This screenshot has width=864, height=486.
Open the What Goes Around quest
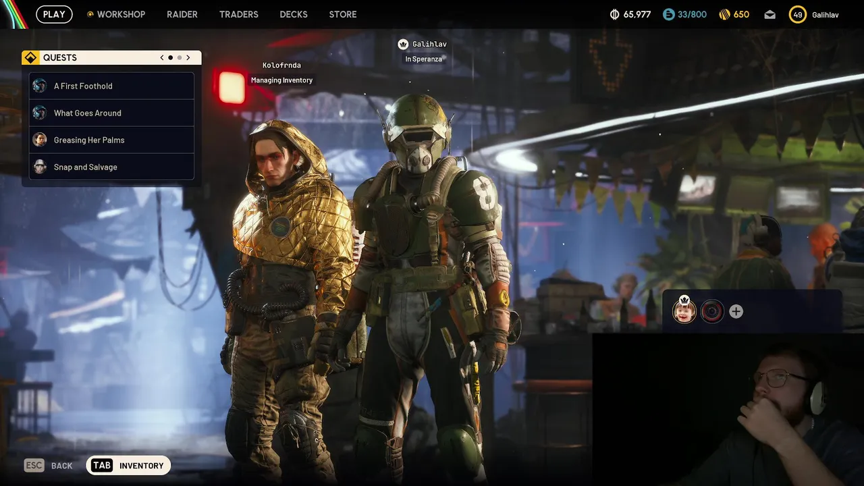[111, 113]
